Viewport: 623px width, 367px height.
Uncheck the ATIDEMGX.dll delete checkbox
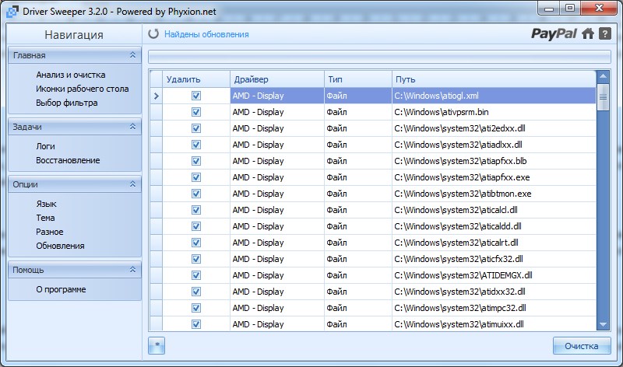tap(196, 275)
